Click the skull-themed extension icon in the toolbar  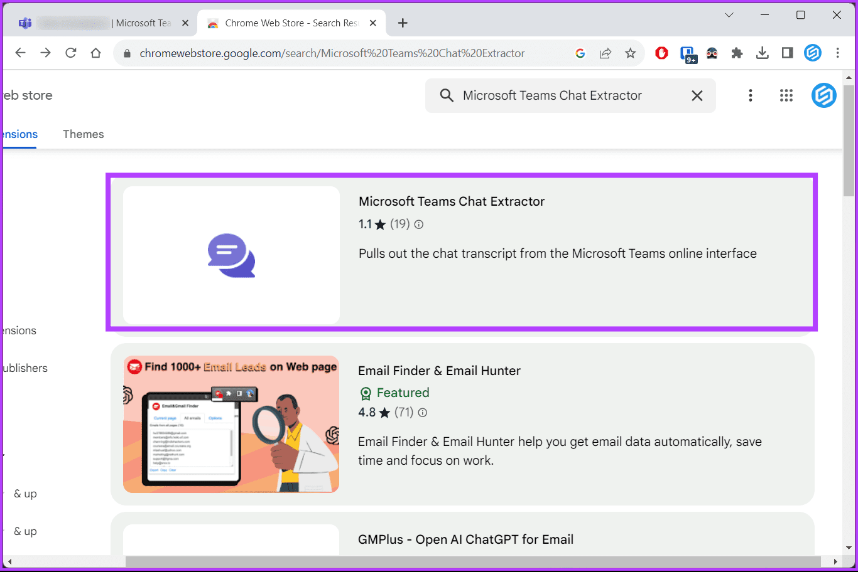(712, 53)
